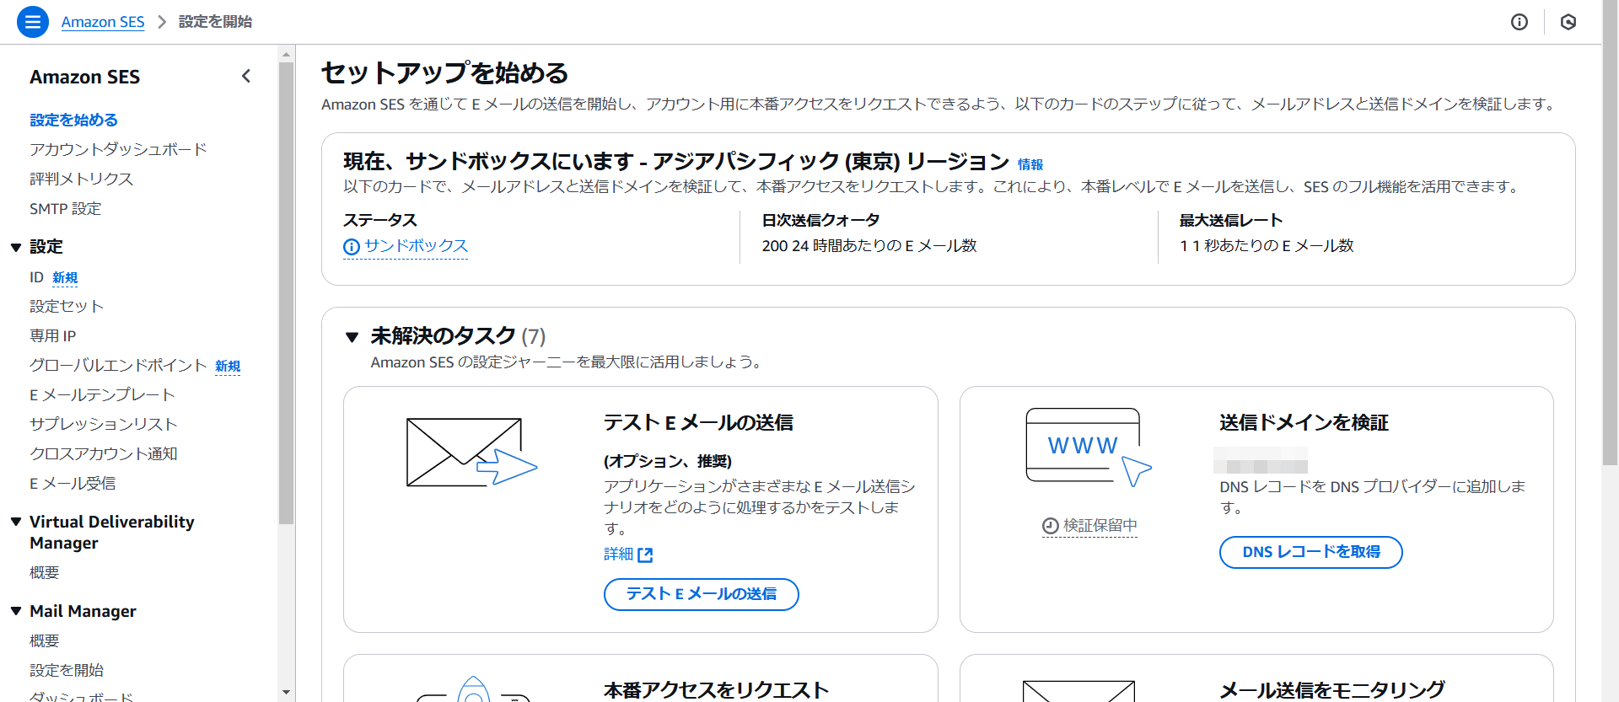Screen dimensions: 1619x702
Task: Open the hamburger navigation menu
Action: 32,22
